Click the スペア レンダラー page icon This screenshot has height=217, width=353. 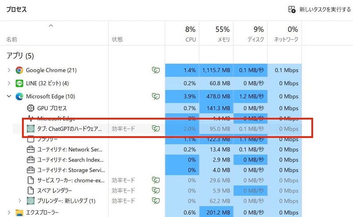(30, 191)
